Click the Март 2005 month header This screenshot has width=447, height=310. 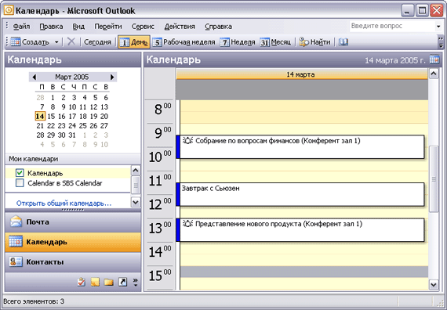[72, 77]
